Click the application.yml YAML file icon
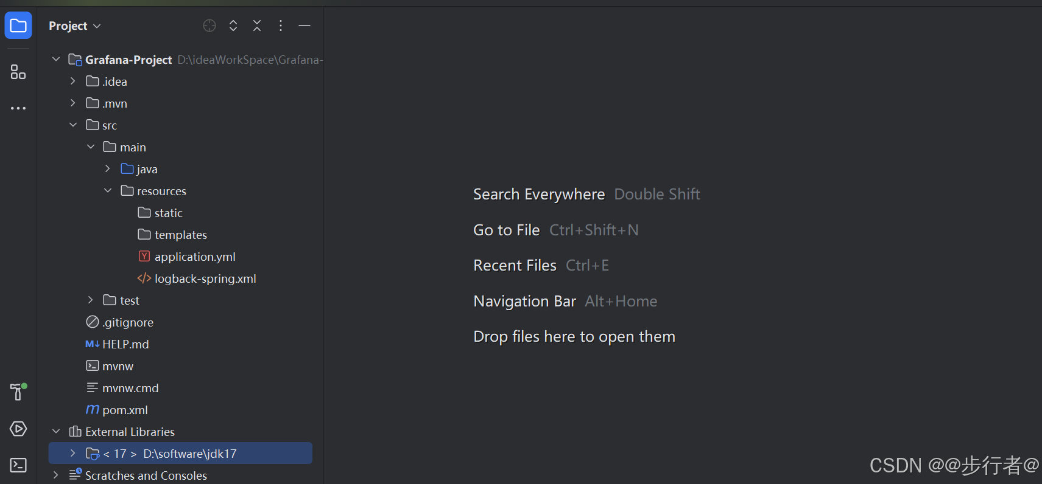The image size is (1042, 484). tap(144, 256)
